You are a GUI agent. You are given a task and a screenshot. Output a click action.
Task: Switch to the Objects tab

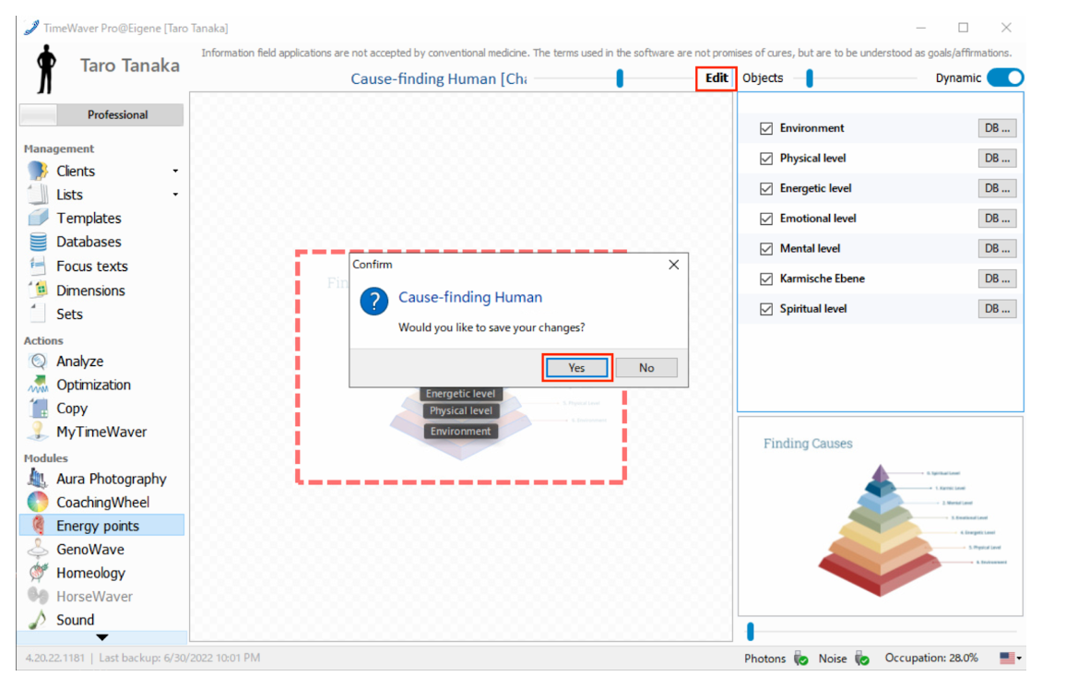(763, 77)
